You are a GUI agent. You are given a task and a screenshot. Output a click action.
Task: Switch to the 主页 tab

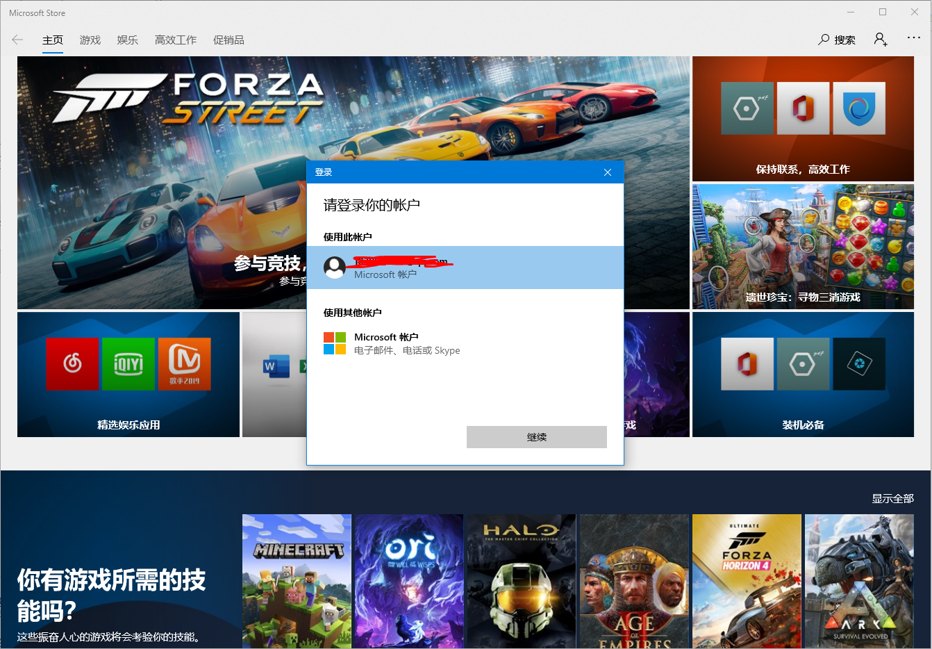click(x=53, y=40)
